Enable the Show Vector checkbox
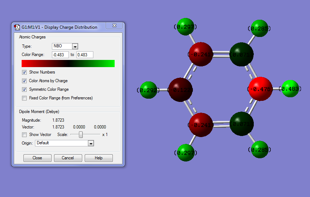The image size is (310, 197). [x=25, y=135]
